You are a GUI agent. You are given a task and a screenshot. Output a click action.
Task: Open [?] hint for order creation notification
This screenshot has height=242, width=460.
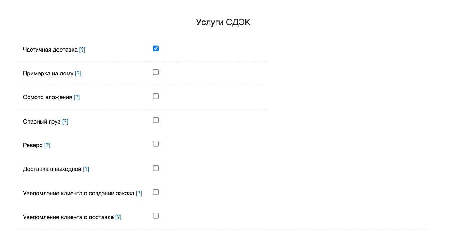(x=139, y=193)
